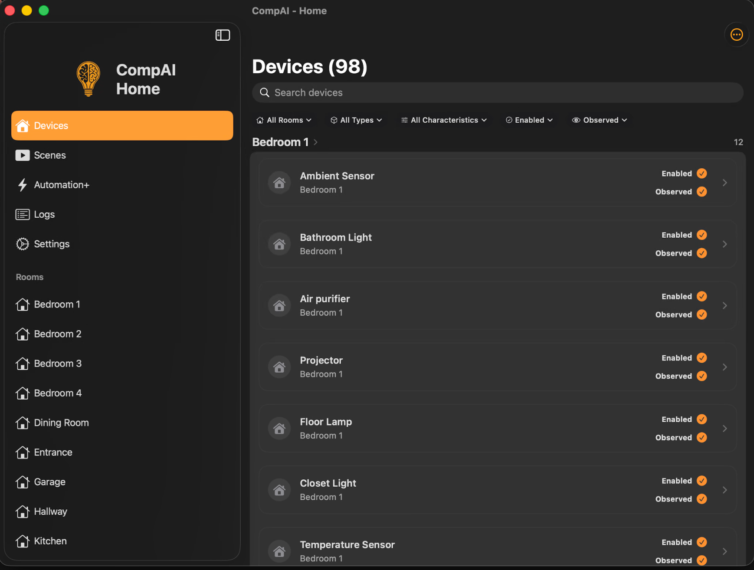Click the CompAI brain lightbulb logo
Viewport: 754px width, 570px height.
89,79
